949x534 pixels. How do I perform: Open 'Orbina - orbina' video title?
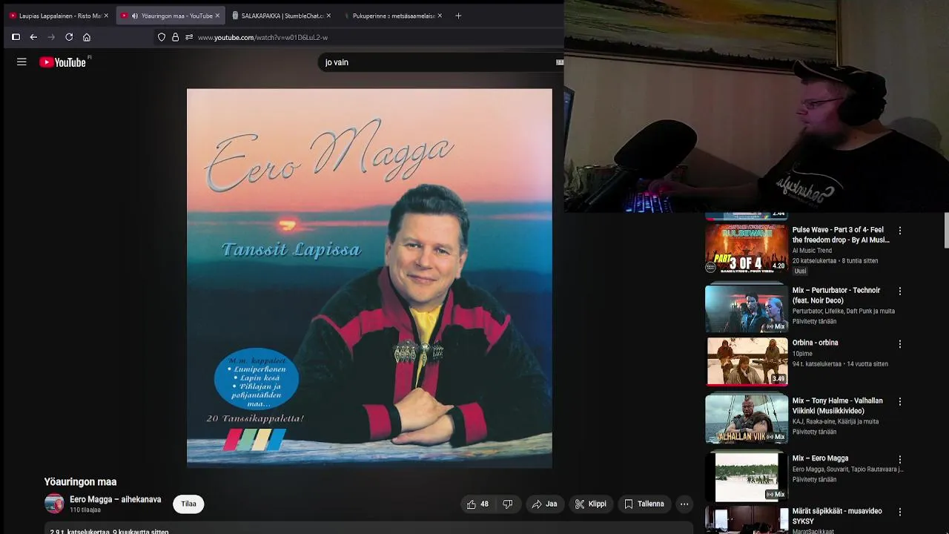tap(815, 343)
